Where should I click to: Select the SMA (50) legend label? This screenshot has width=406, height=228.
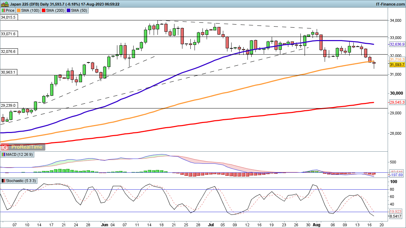tap(79, 11)
